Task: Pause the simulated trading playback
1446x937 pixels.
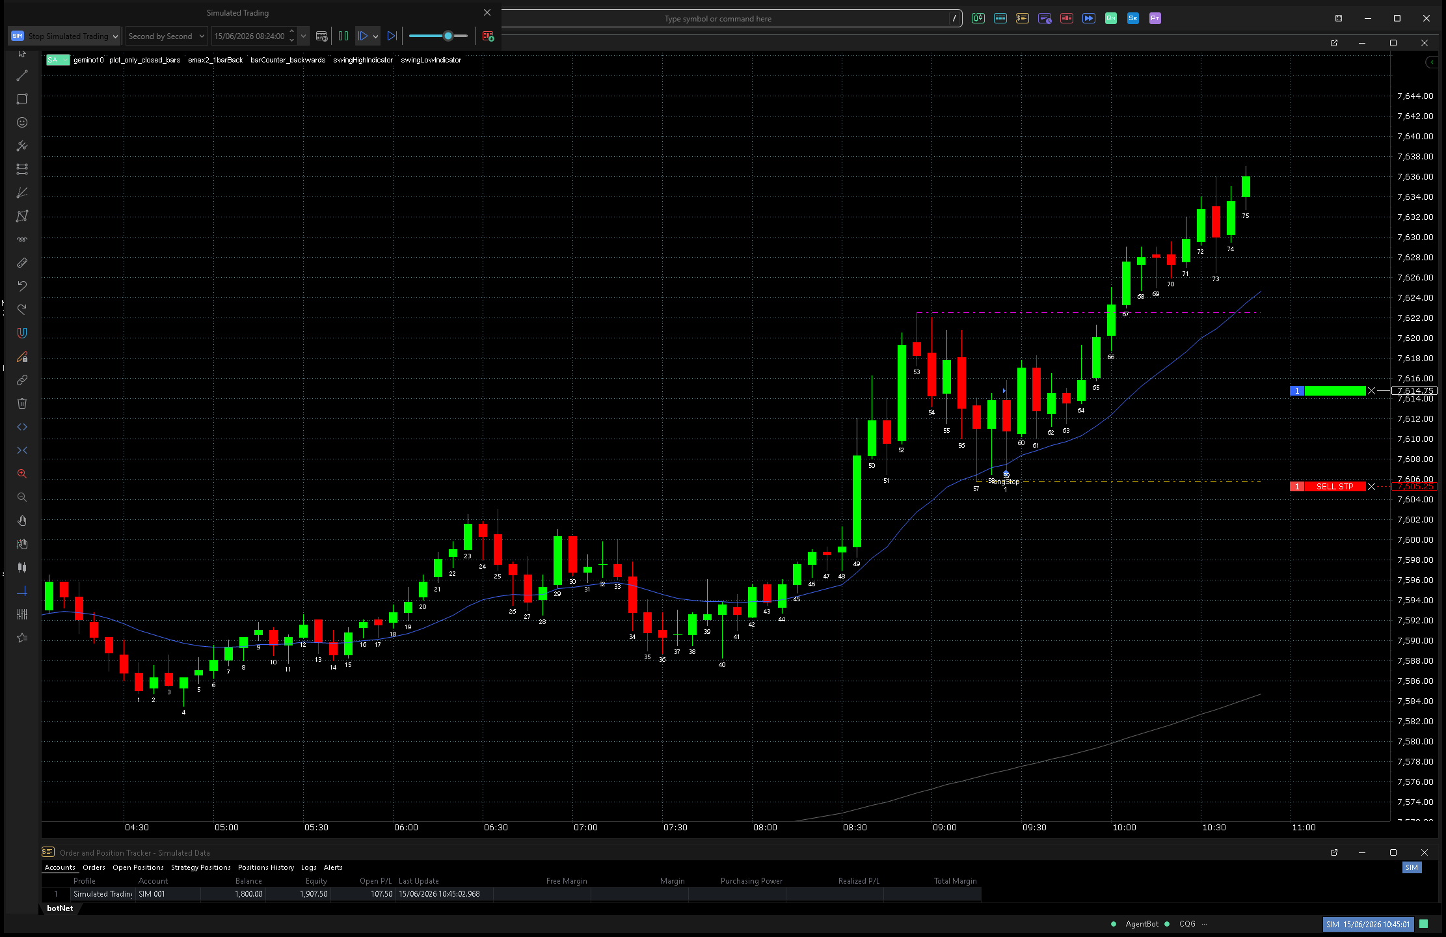Action: (x=343, y=36)
